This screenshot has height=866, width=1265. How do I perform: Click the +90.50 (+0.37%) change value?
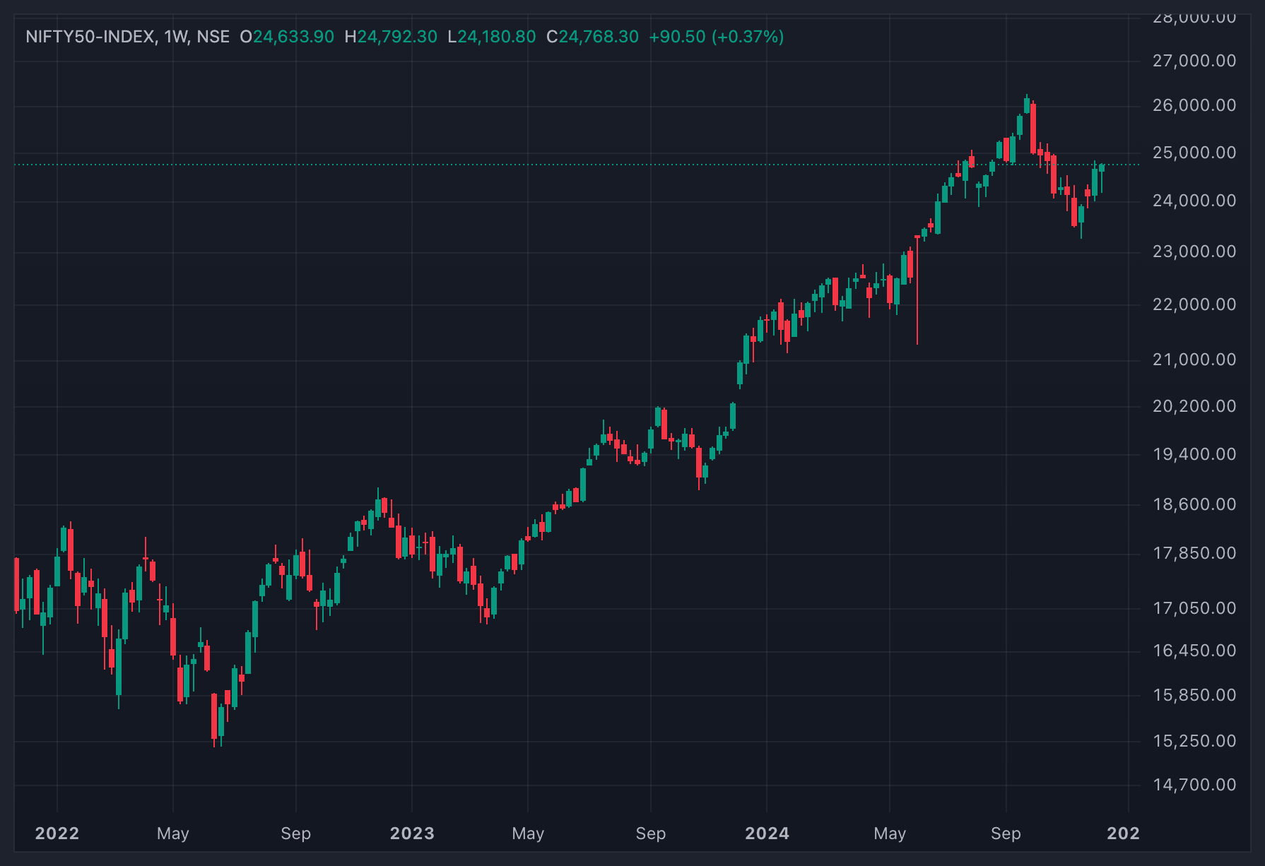click(717, 37)
